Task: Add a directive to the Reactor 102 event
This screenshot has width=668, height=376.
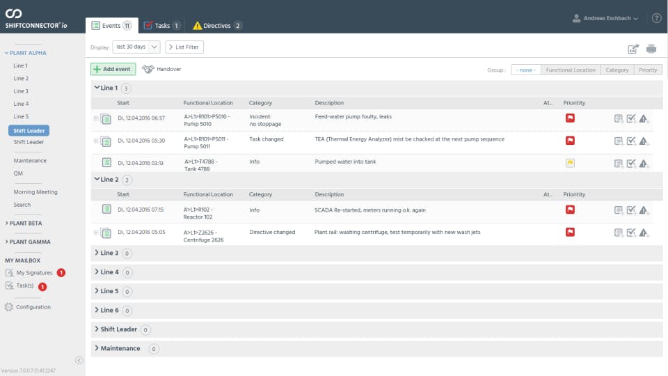Action: (644, 210)
